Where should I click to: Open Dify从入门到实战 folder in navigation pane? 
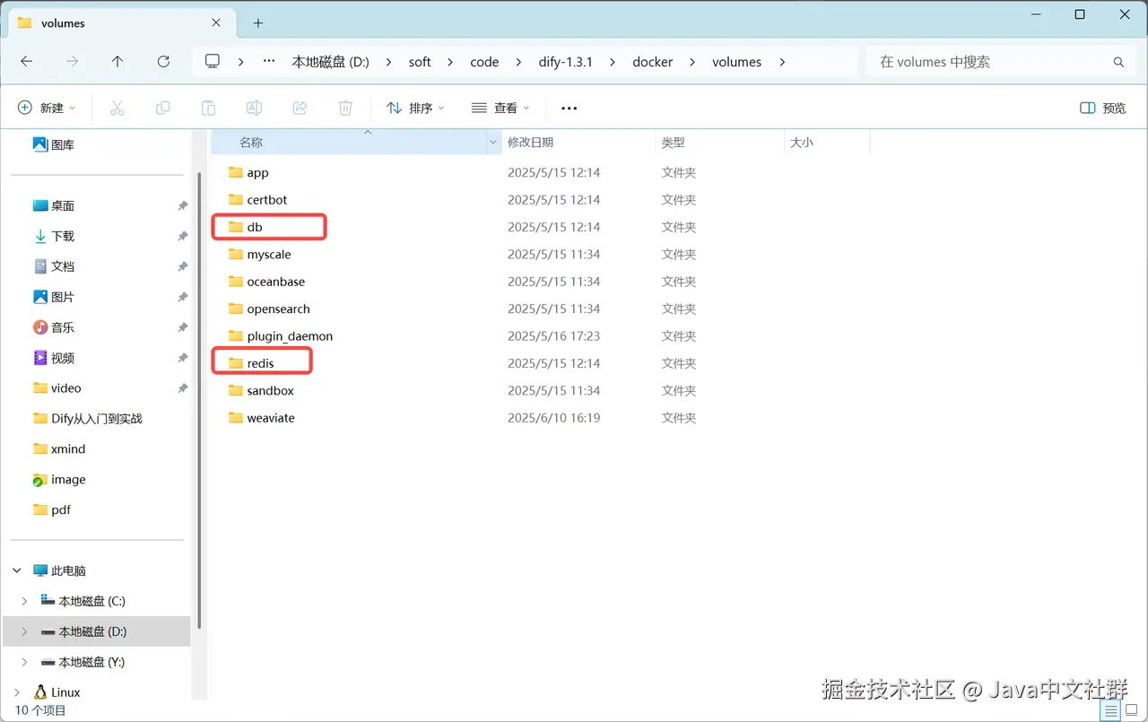88,419
